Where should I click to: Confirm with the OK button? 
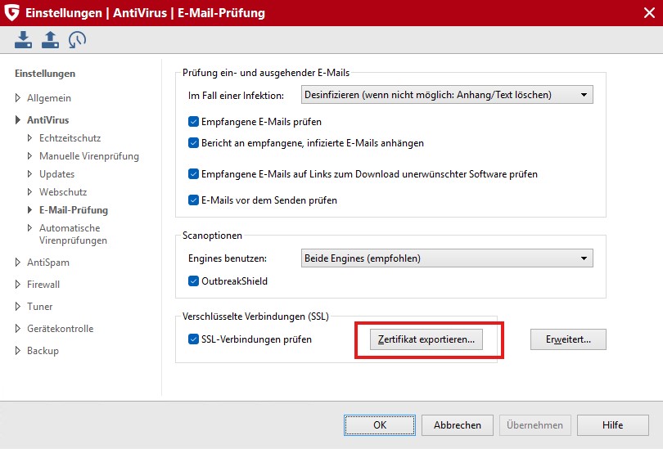click(x=380, y=425)
